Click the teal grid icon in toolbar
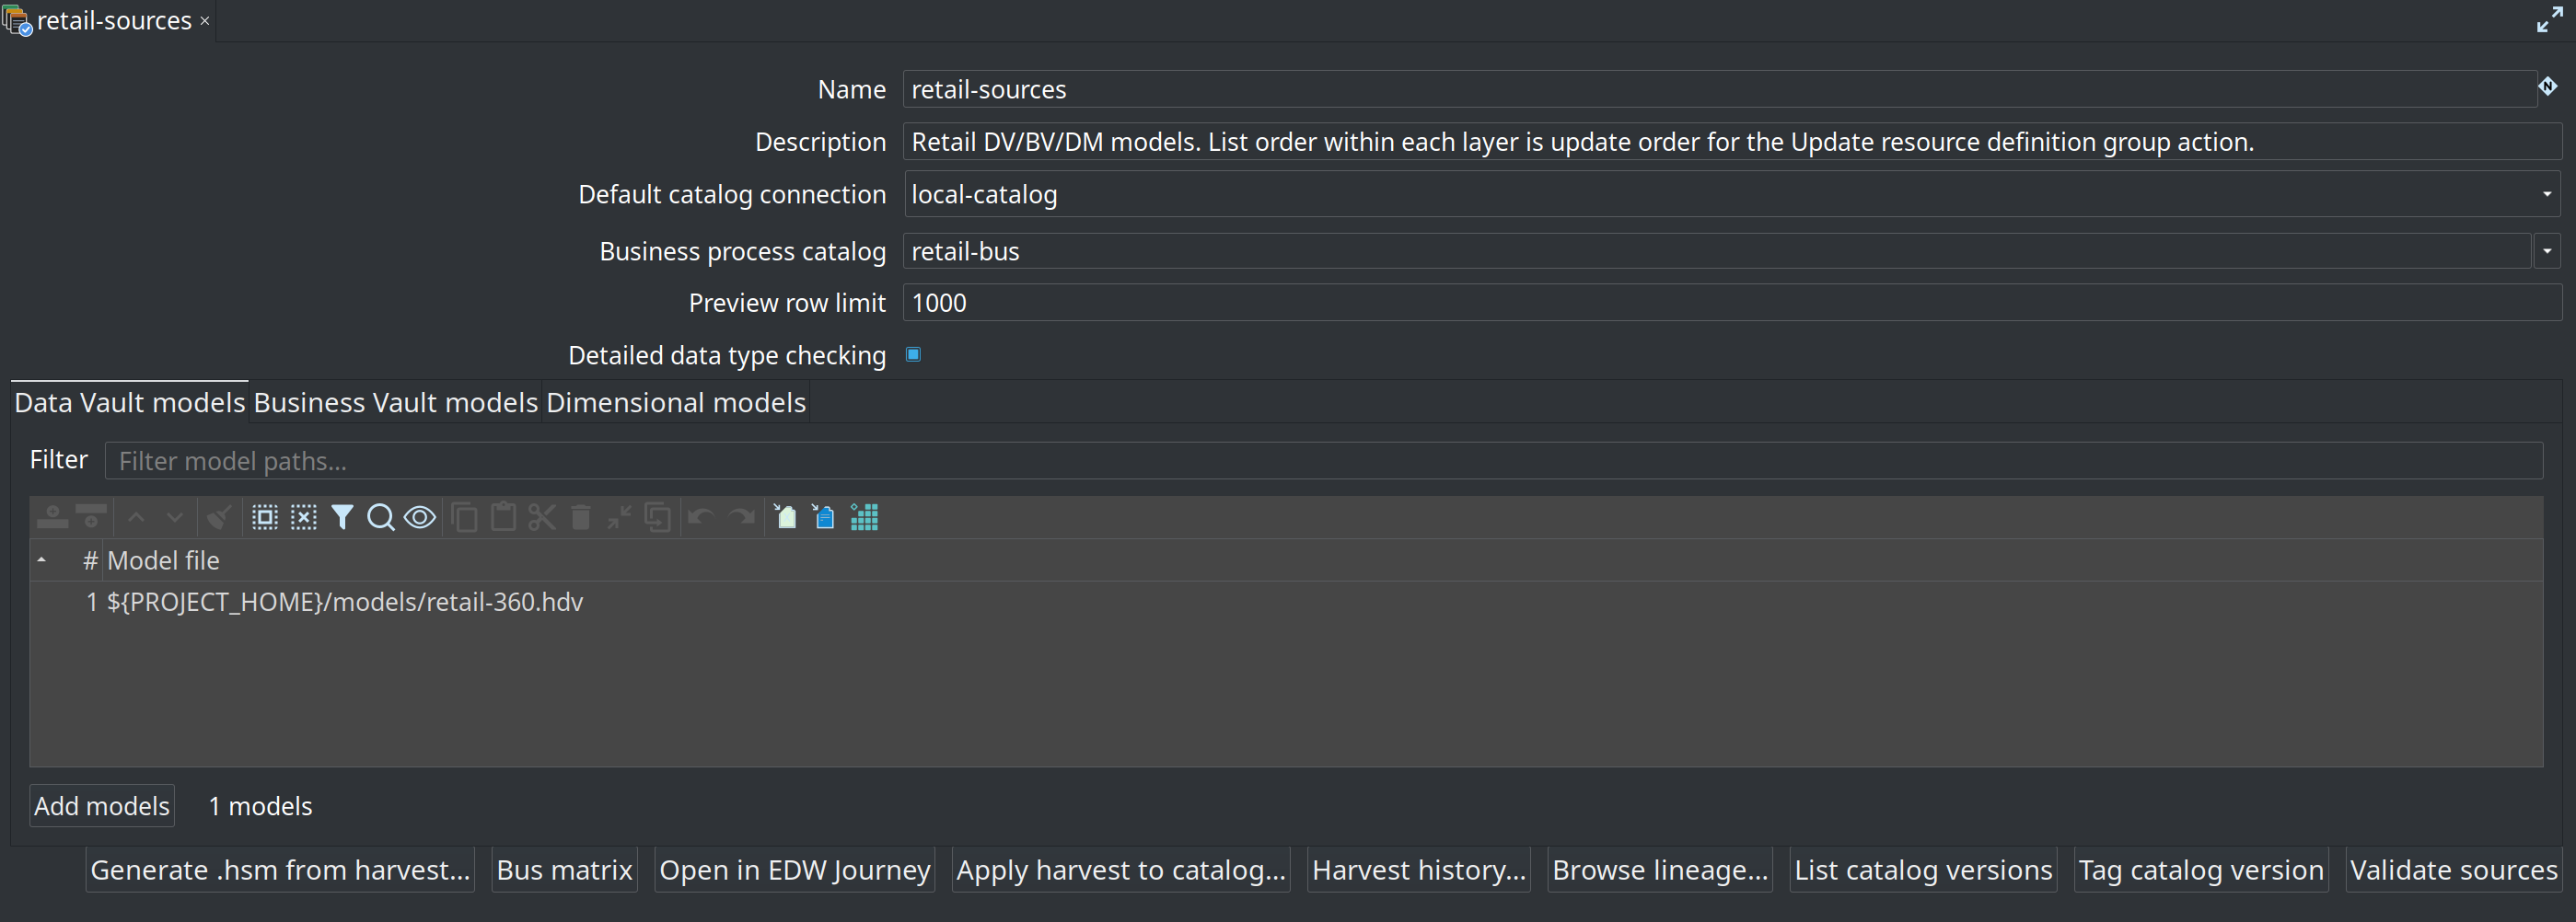The image size is (2576, 922). coord(864,517)
